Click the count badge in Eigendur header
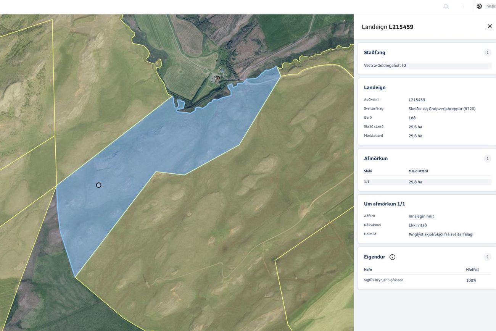The width and height of the screenshot is (496, 331). coord(487,257)
